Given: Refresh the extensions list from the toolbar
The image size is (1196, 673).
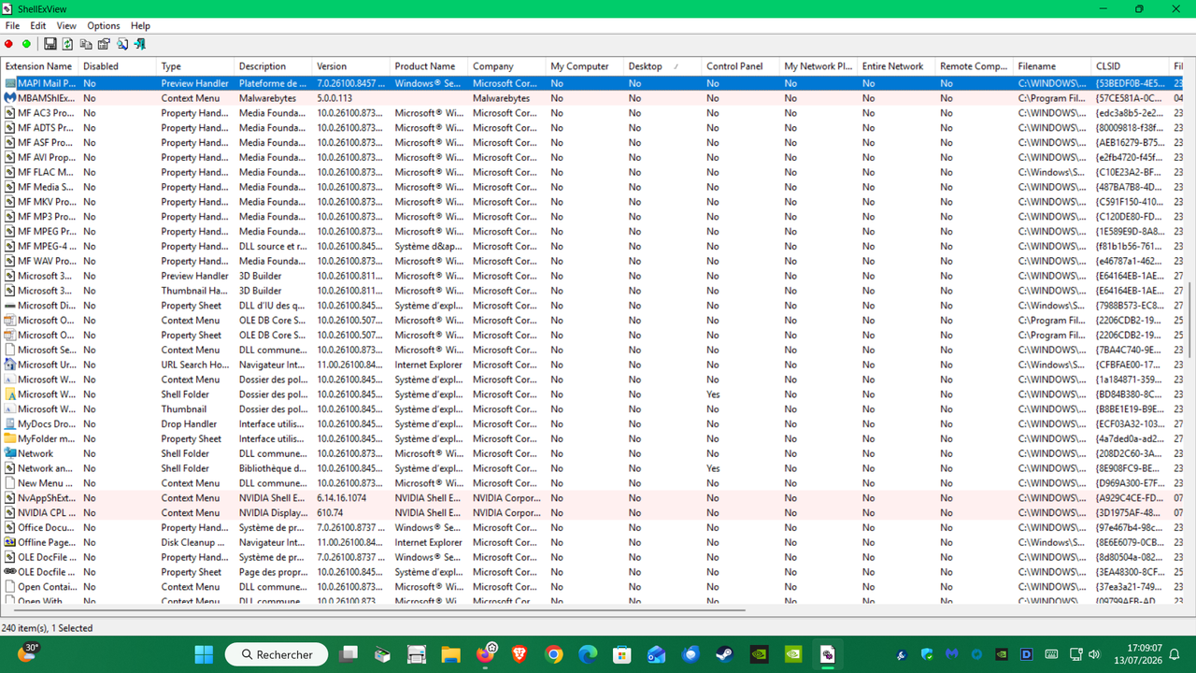Looking at the screenshot, I should [x=68, y=44].
